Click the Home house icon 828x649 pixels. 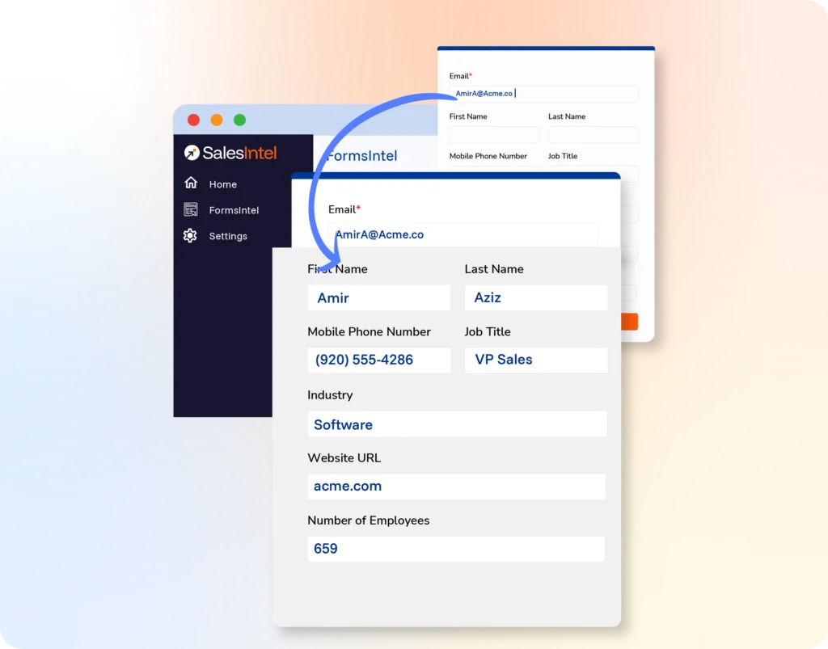point(191,183)
